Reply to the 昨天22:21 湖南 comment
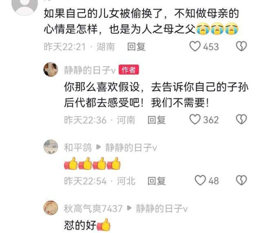Image resolution: width=261 pixels, height=233 pixels. [x=136, y=47]
